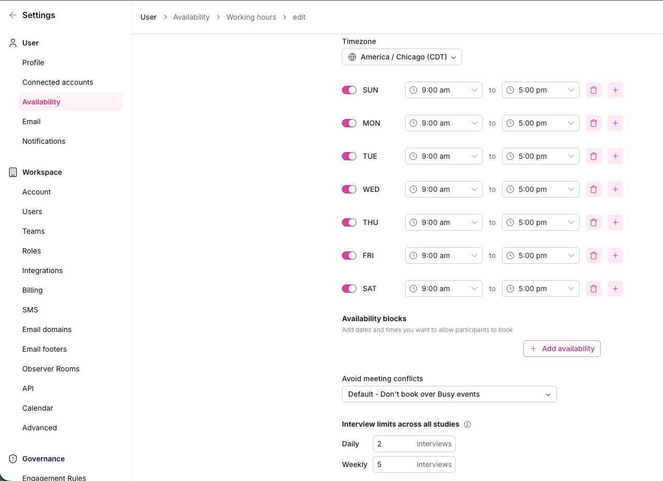Click the Add availability button
The image size is (663, 481).
click(562, 349)
